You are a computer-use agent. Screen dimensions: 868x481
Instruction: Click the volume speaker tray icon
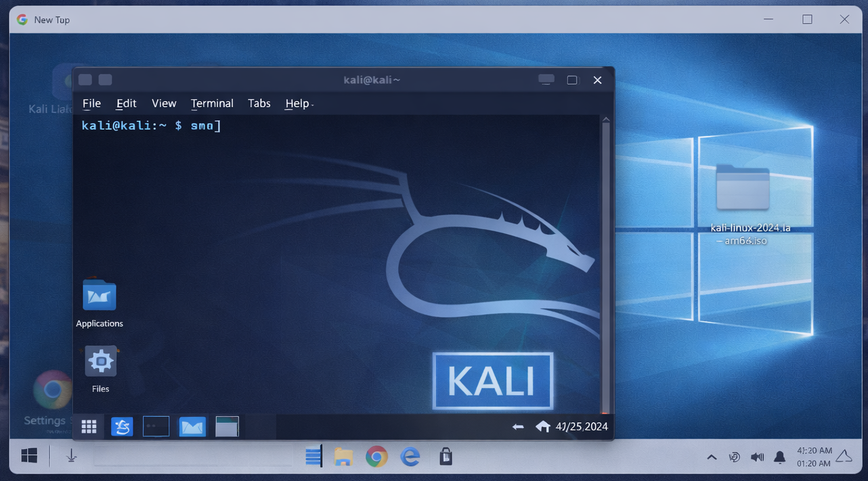[x=758, y=457]
